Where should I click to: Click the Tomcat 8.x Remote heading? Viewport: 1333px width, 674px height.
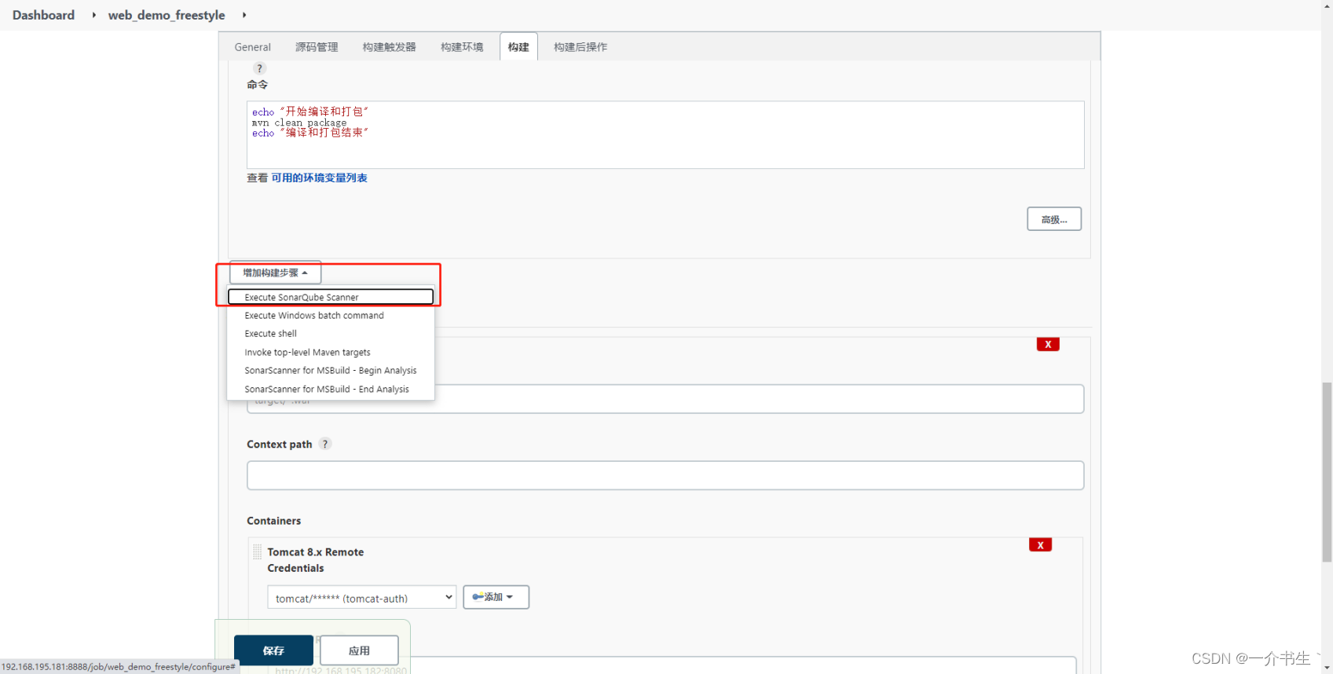tap(315, 552)
